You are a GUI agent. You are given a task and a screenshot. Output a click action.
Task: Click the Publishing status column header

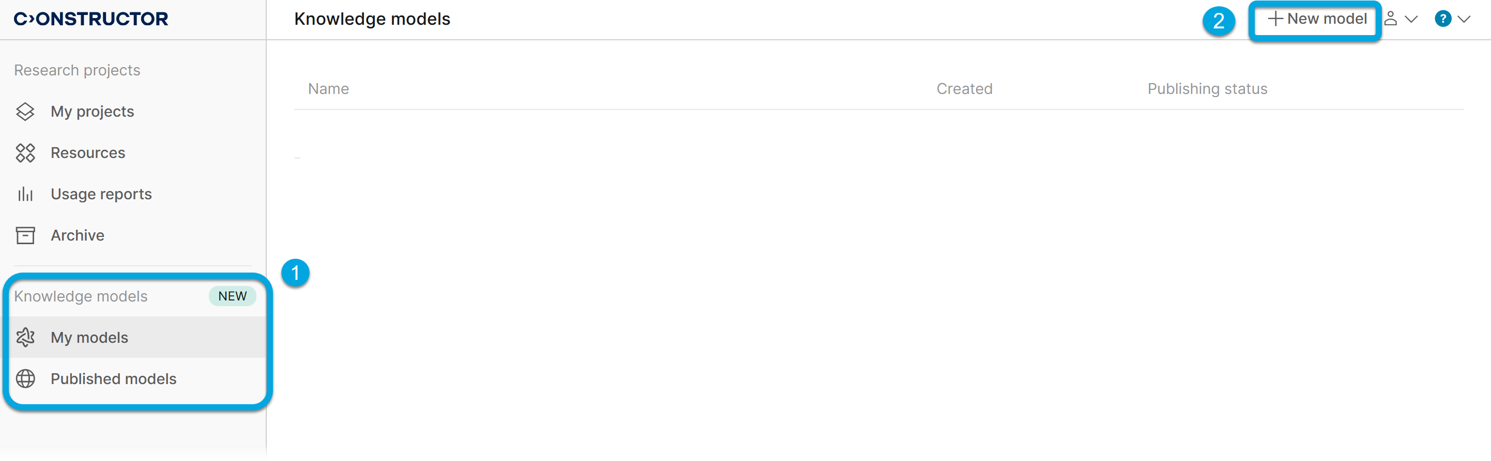coord(1207,89)
